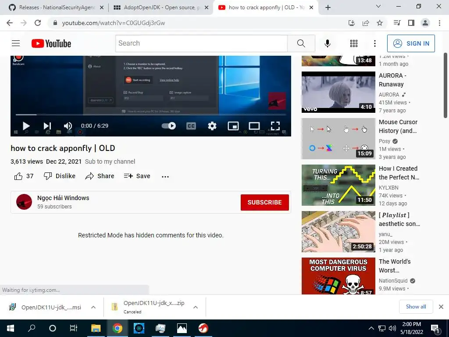Image resolution: width=449 pixels, height=337 pixels.
Task: Start voice search with the microphone icon
Action: pyautogui.click(x=328, y=43)
